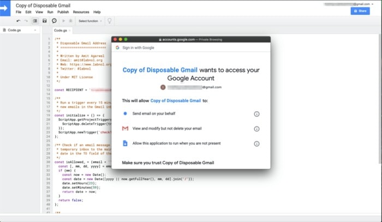The width and height of the screenshot is (382, 222).
Task: Click the lightbulb hint icon
Action: point(109,21)
